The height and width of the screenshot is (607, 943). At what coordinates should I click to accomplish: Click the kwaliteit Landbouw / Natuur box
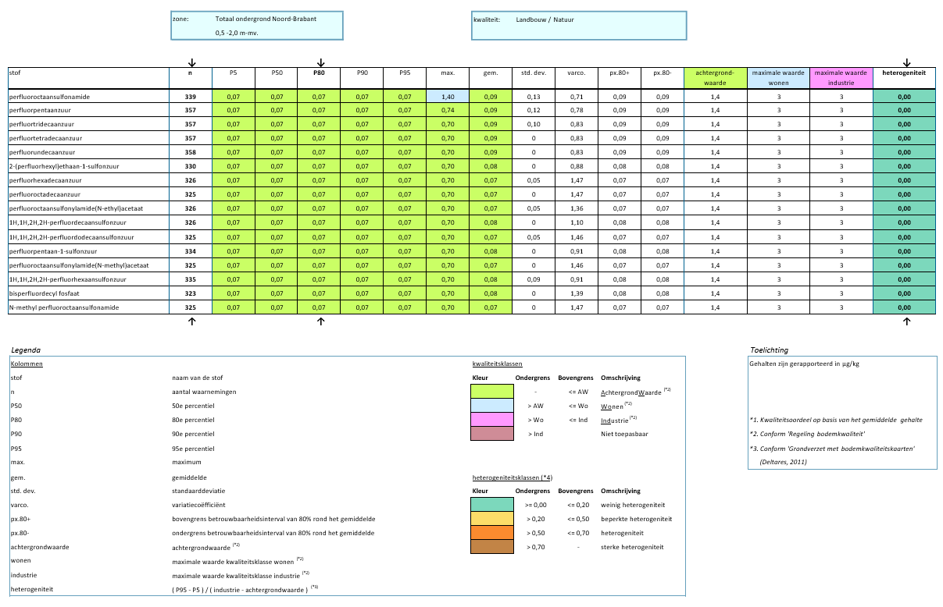577,25
